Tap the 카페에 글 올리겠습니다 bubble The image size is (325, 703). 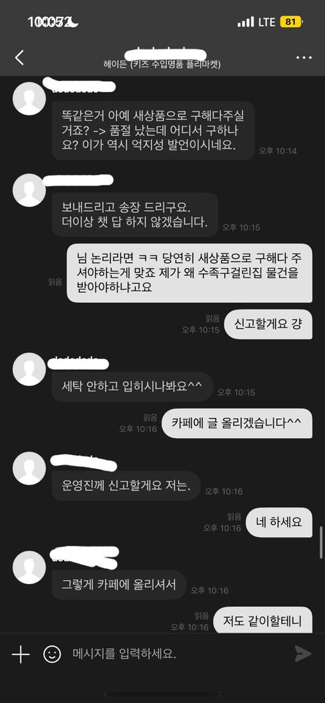[236, 423]
